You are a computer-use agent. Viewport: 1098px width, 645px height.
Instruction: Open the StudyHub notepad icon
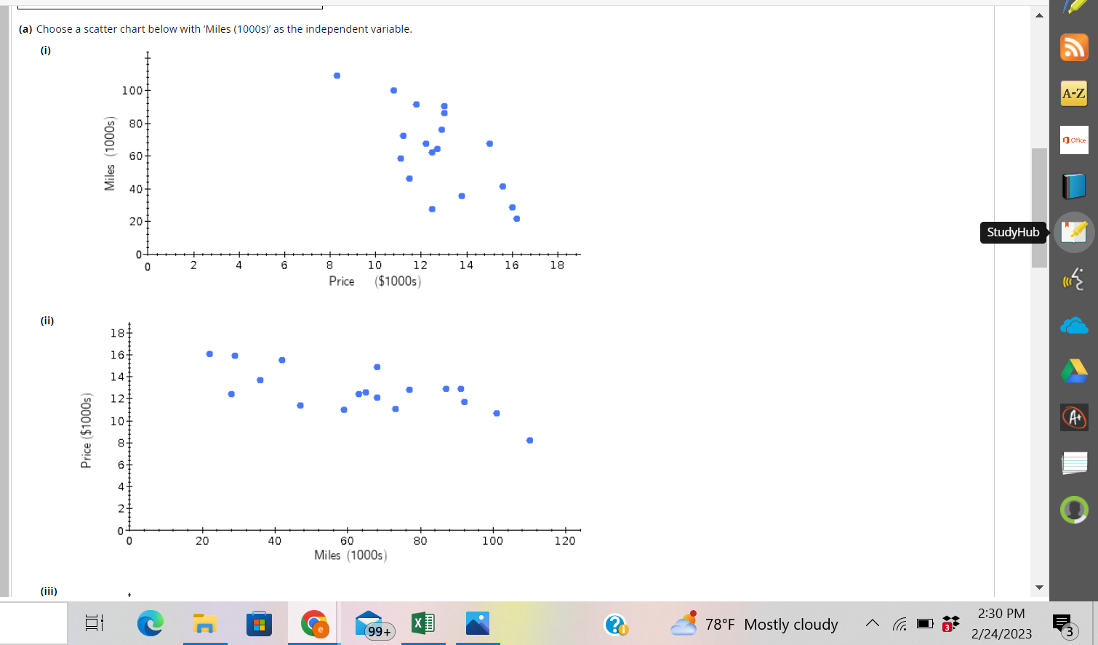click(1074, 232)
